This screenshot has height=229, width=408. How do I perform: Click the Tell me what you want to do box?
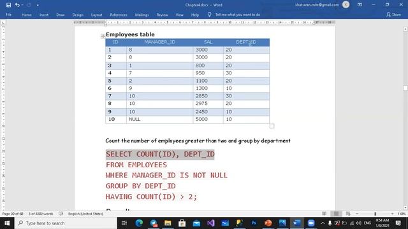[x=234, y=15]
